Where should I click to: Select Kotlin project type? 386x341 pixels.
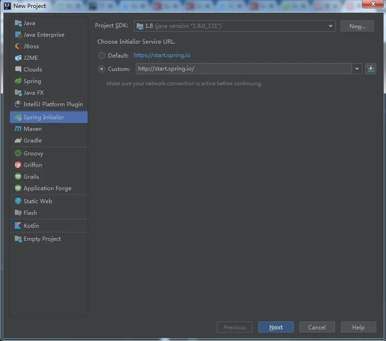pyautogui.click(x=49, y=225)
